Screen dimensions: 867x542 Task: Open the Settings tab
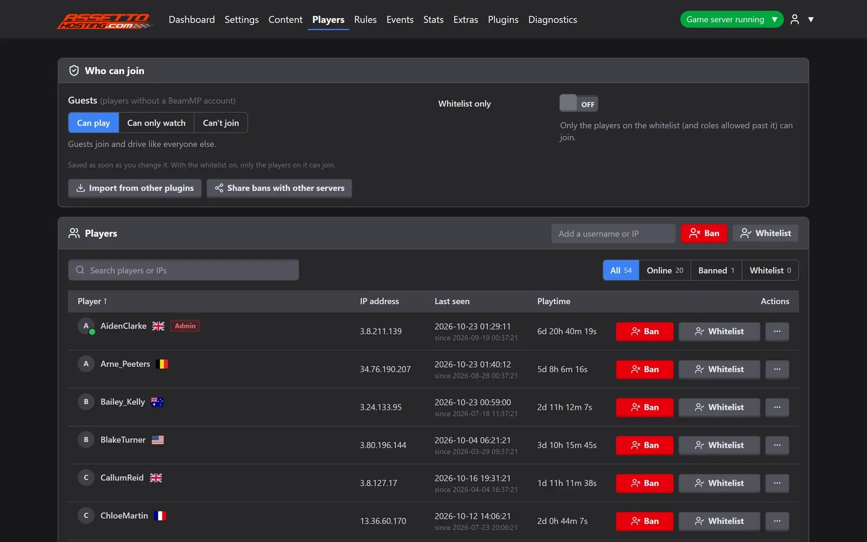(241, 20)
